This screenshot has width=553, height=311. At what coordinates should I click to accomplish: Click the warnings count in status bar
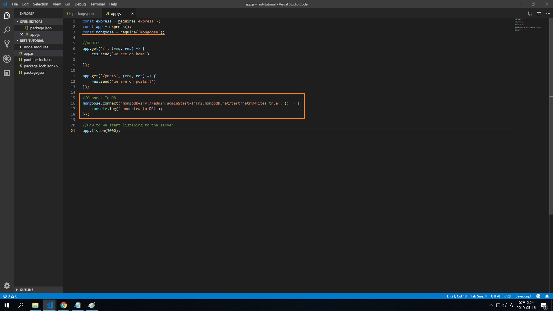click(14, 296)
